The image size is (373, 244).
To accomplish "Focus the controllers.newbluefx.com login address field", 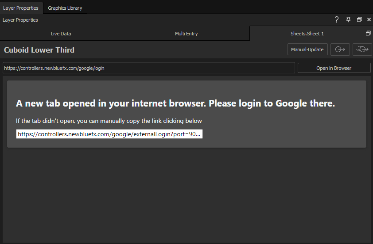I will [149, 68].
